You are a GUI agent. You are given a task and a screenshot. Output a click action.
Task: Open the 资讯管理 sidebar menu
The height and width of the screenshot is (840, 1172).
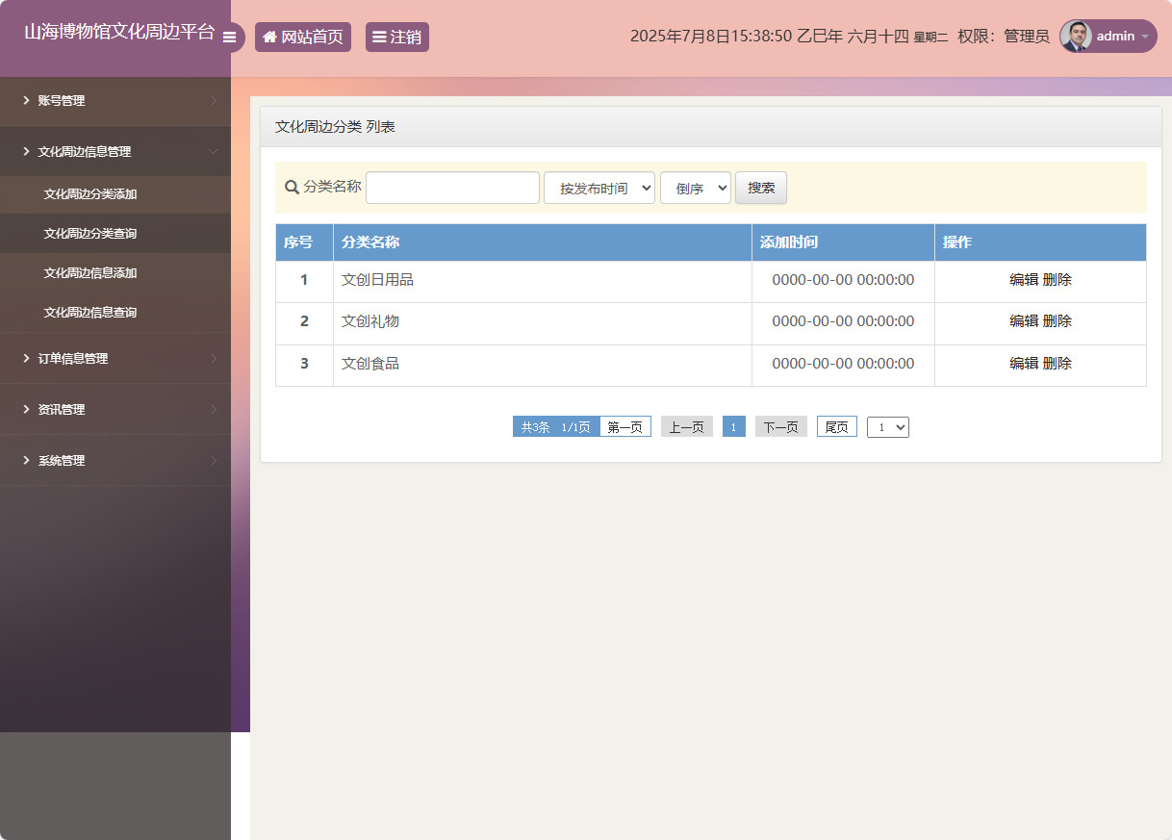[115, 409]
